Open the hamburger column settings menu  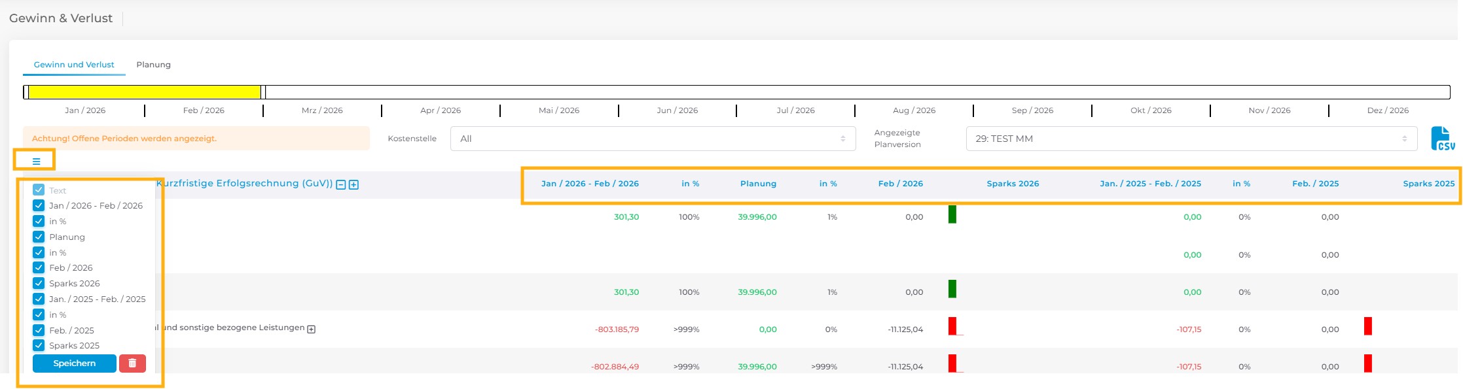point(36,161)
